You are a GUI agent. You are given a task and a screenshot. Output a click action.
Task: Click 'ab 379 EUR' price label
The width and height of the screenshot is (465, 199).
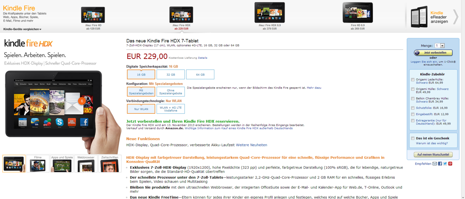pos(270,29)
